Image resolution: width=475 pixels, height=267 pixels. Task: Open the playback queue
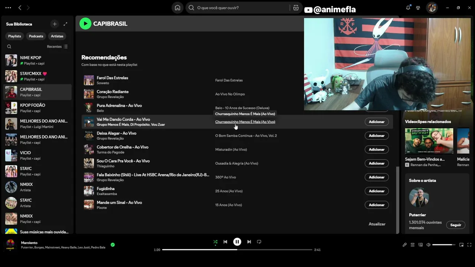coord(413,245)
